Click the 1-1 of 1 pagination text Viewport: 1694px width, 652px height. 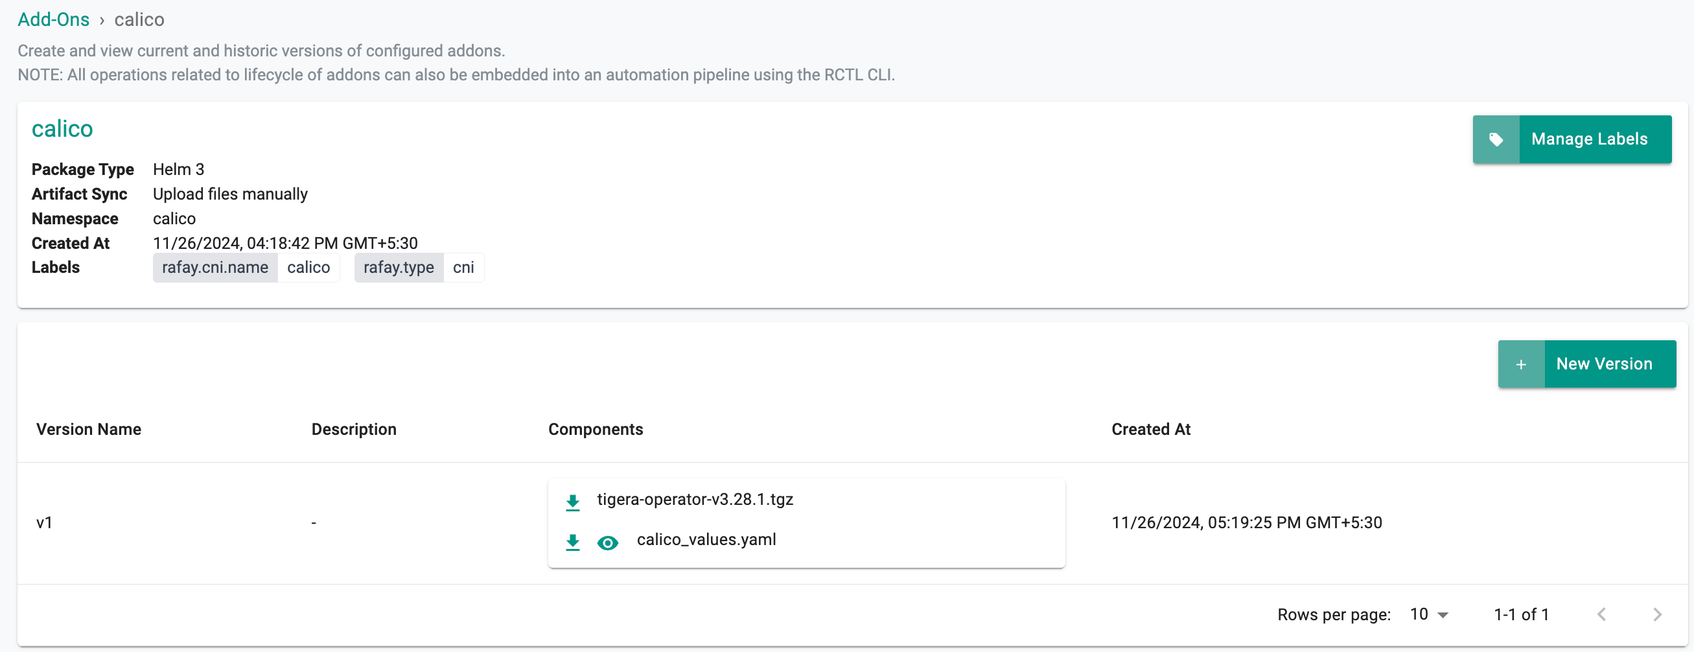(1521, 614)
